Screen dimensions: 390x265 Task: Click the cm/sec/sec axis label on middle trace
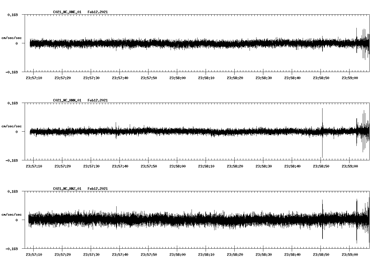12,126
